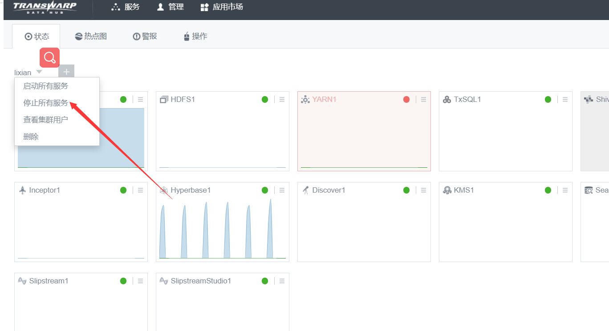Open the Inceptor1 card options menu
The height and width of the screenshot is (331, 609).
click(x=140, y=190)
